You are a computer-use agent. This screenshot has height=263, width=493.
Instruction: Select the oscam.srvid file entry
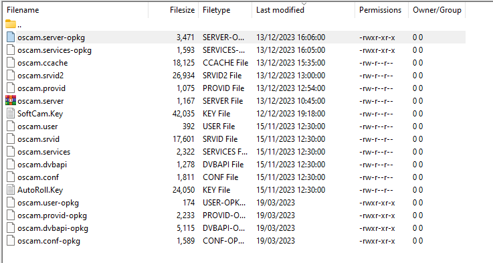(x=38, y=139)
